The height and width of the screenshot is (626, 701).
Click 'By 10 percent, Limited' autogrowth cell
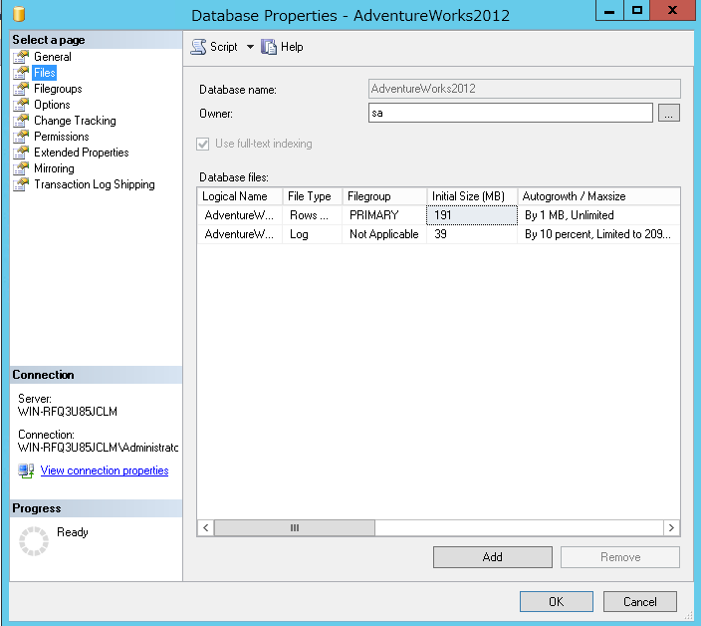pyautogui.click(x=598, y=234)
